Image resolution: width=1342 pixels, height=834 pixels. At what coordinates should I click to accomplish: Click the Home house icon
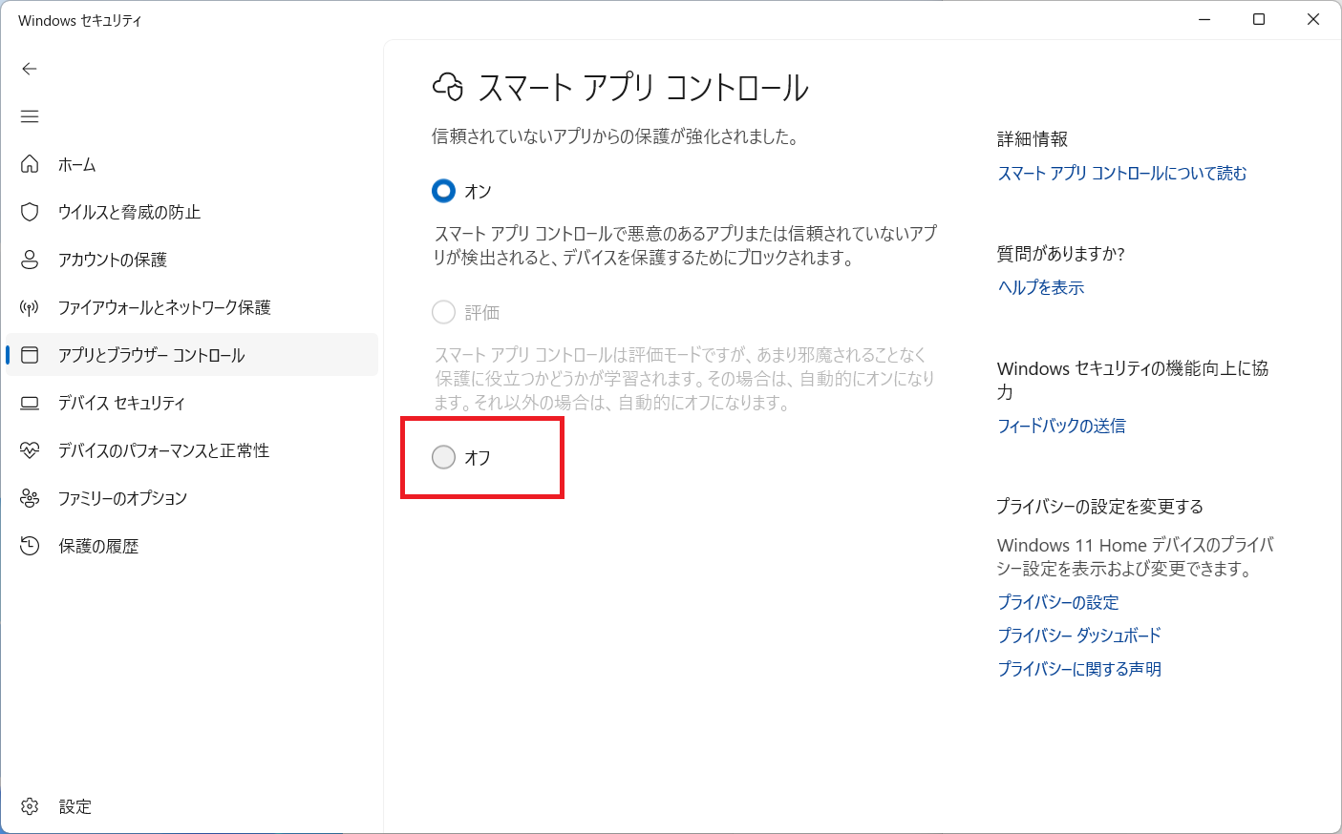point(30,164)
